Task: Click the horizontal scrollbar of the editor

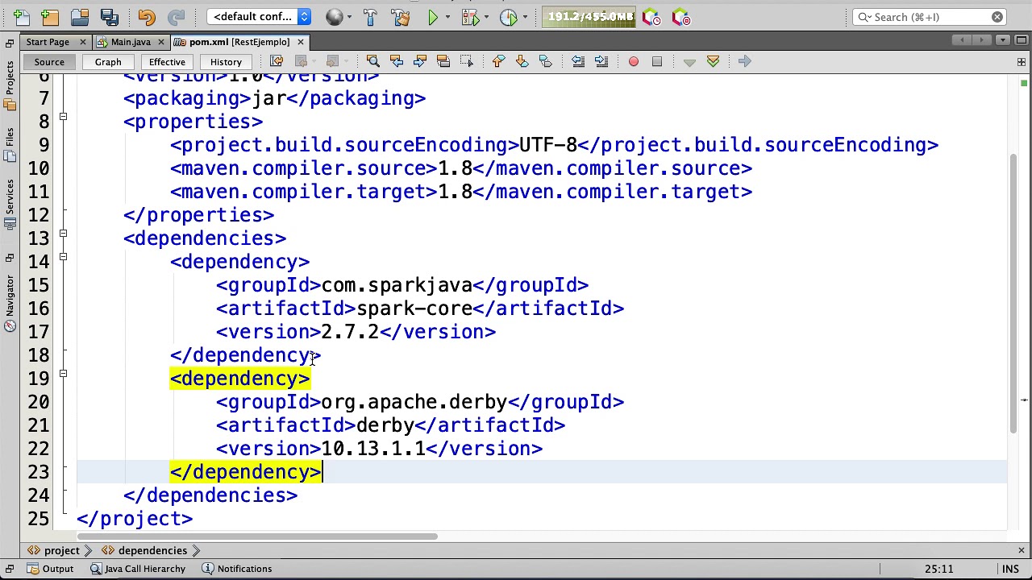Action: 257,536
